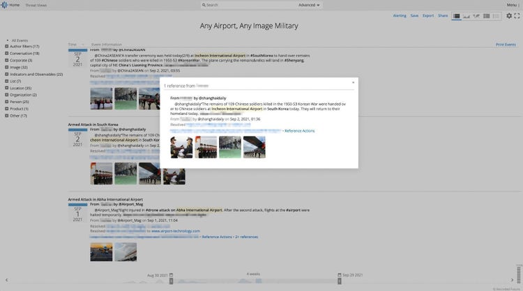Expand the Person (25) group
The image size is (523, 291).
[7, 102]
